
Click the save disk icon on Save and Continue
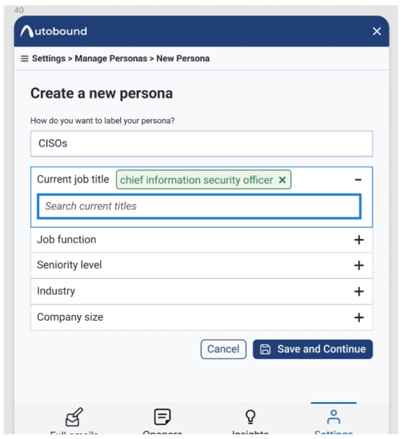(264, 349)
